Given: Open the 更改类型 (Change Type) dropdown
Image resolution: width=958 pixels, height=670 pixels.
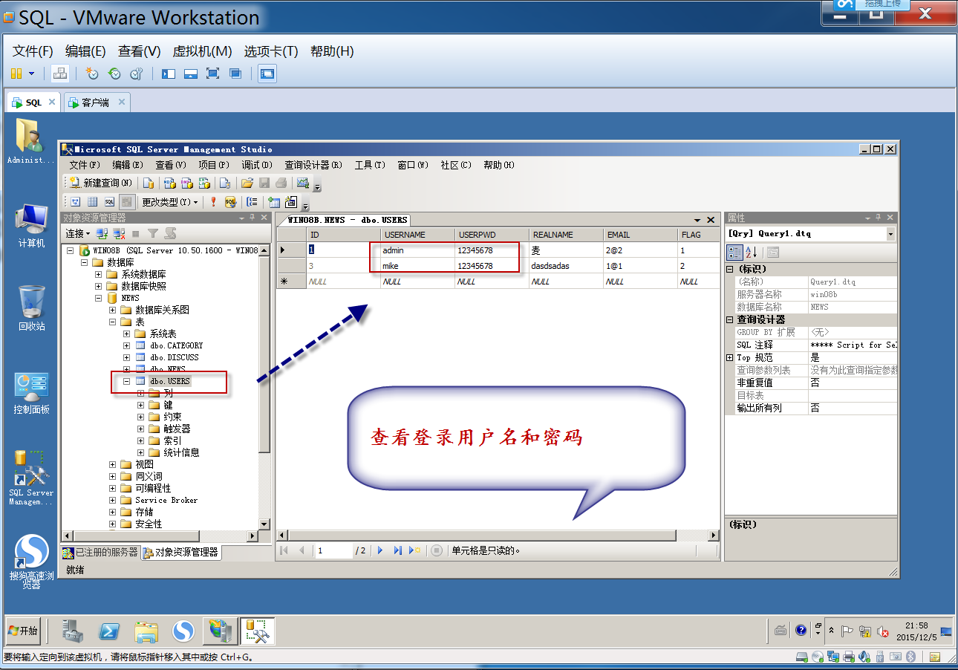Looking at the screenshot, I should tap(170, 201).
